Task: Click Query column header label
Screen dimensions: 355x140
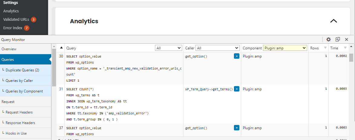Action: [x=71, y=48]
